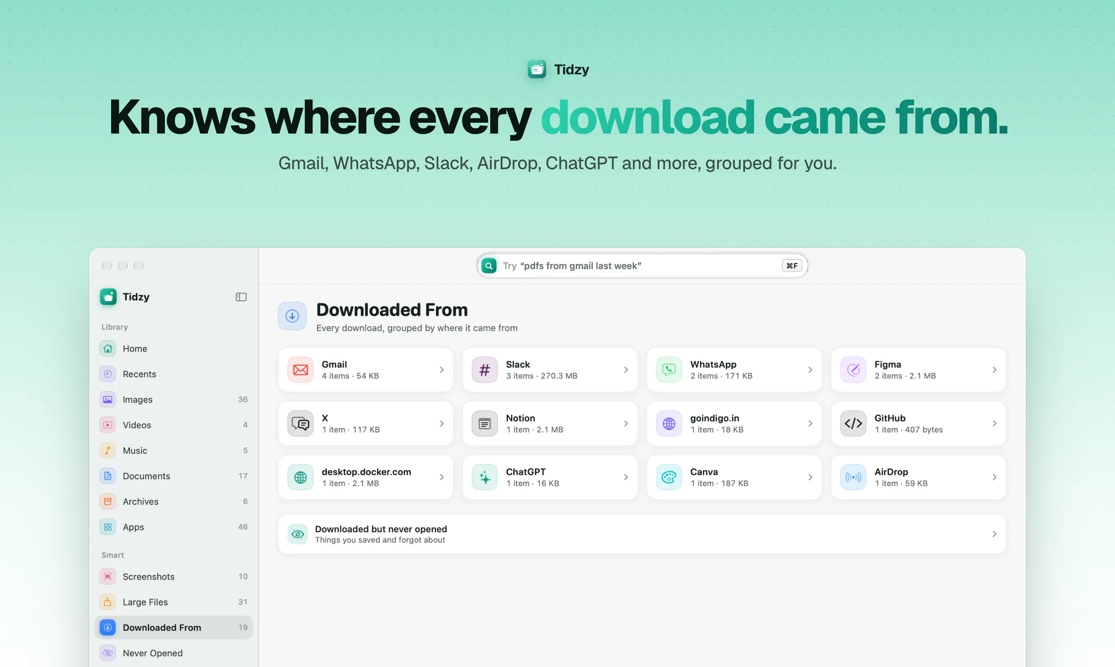Open Large Files smart folder
The image size is (1115, 667).
click(173, 602)
